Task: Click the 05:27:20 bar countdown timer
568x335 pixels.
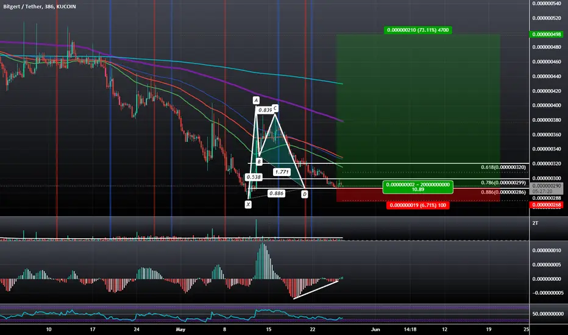Action: (542, 191)
